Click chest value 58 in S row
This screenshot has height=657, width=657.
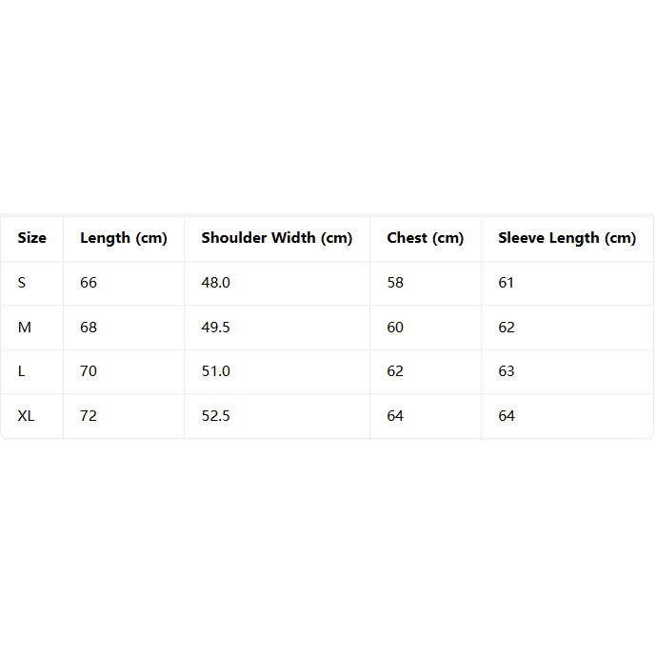click(395, 283)
